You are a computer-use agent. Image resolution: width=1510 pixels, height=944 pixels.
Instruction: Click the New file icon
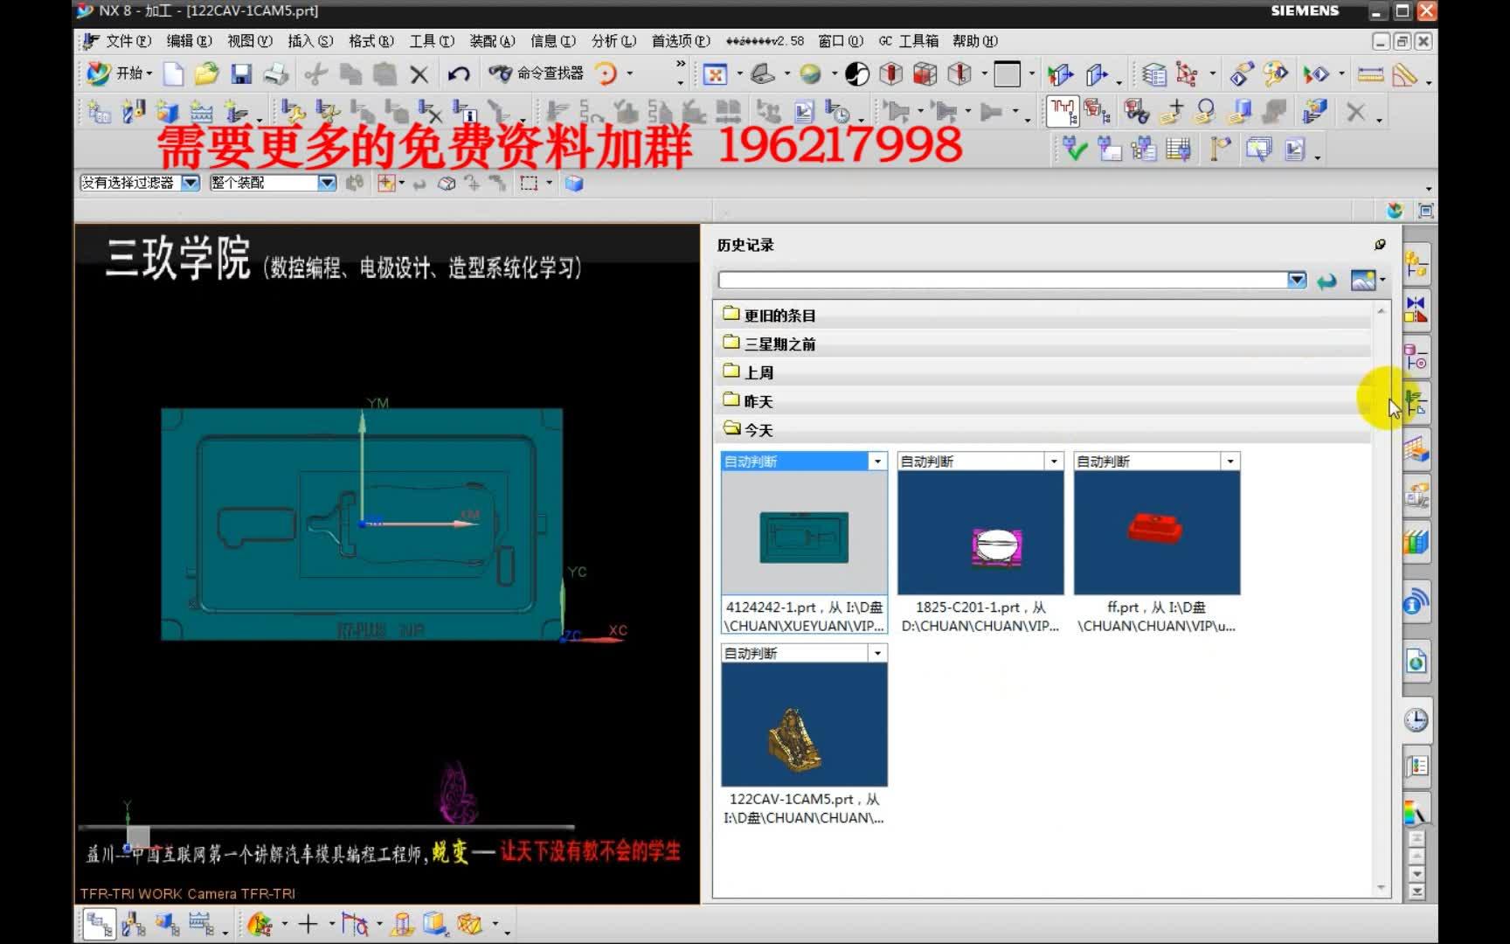[x=173, y=74]
